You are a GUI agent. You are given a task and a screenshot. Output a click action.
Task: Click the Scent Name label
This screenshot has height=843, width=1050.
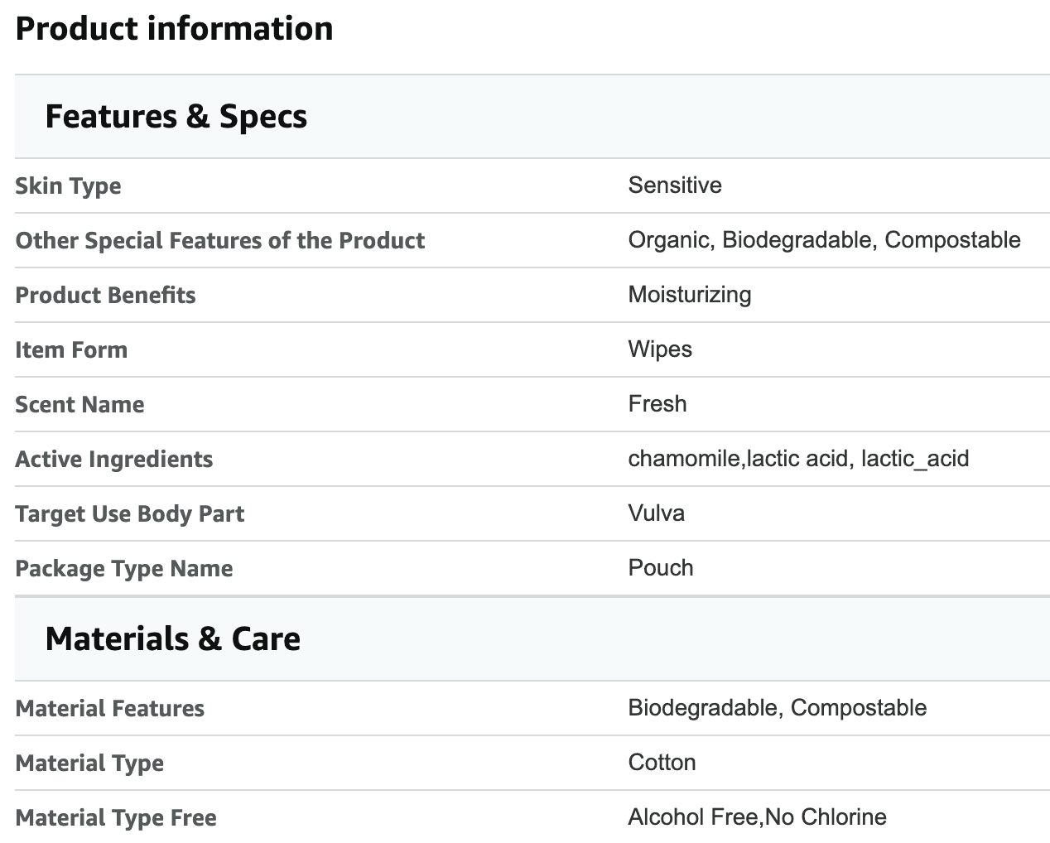pyautogui.click(x=79, y=404)
